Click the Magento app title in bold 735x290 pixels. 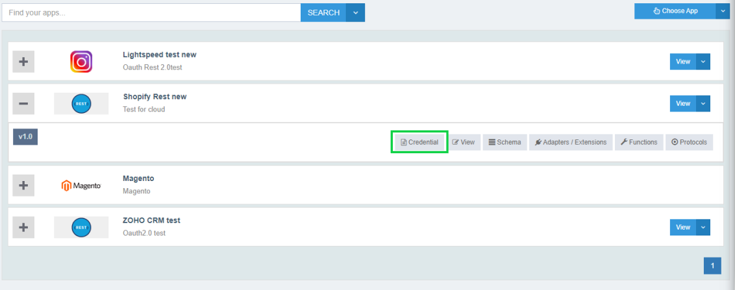click(138, 178)
